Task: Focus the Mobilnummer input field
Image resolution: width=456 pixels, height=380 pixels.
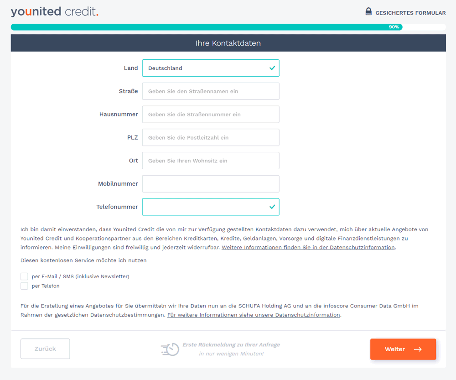Action: click(210, 184)
